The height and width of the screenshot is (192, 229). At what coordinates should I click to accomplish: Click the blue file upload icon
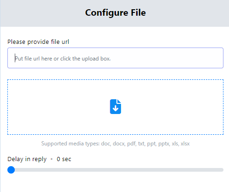coord(115,107)
